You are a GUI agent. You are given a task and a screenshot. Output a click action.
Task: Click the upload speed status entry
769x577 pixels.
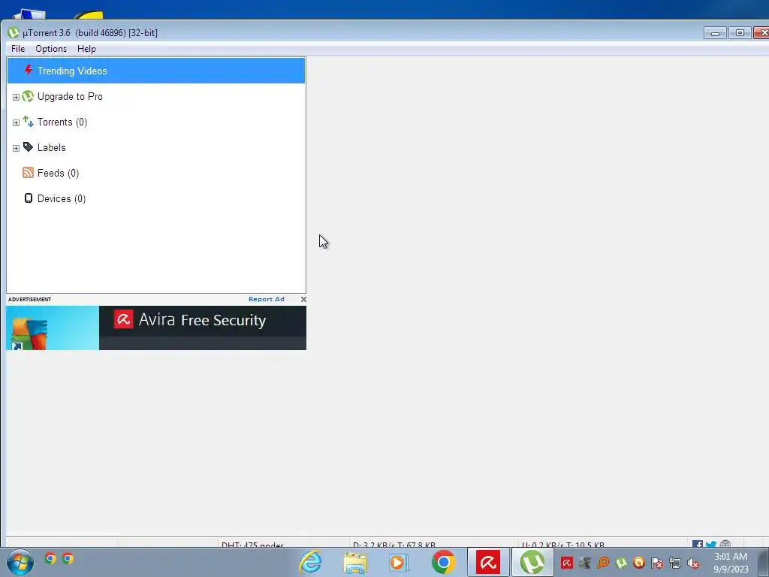563,545
